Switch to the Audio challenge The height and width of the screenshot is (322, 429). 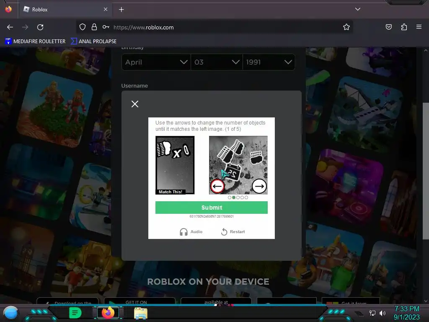click(191, 231)
